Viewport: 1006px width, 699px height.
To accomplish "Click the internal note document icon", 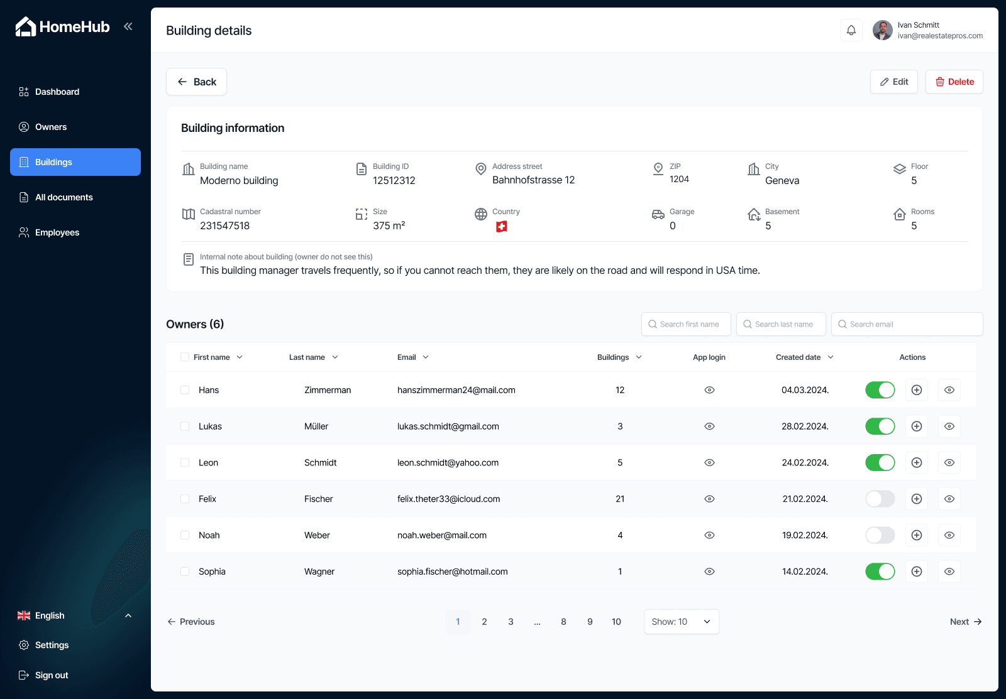I will pyautogui.click(x=188, y=259).
